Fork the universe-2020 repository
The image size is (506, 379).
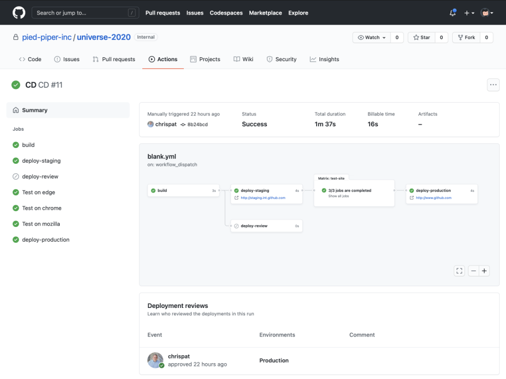point(466,38)
